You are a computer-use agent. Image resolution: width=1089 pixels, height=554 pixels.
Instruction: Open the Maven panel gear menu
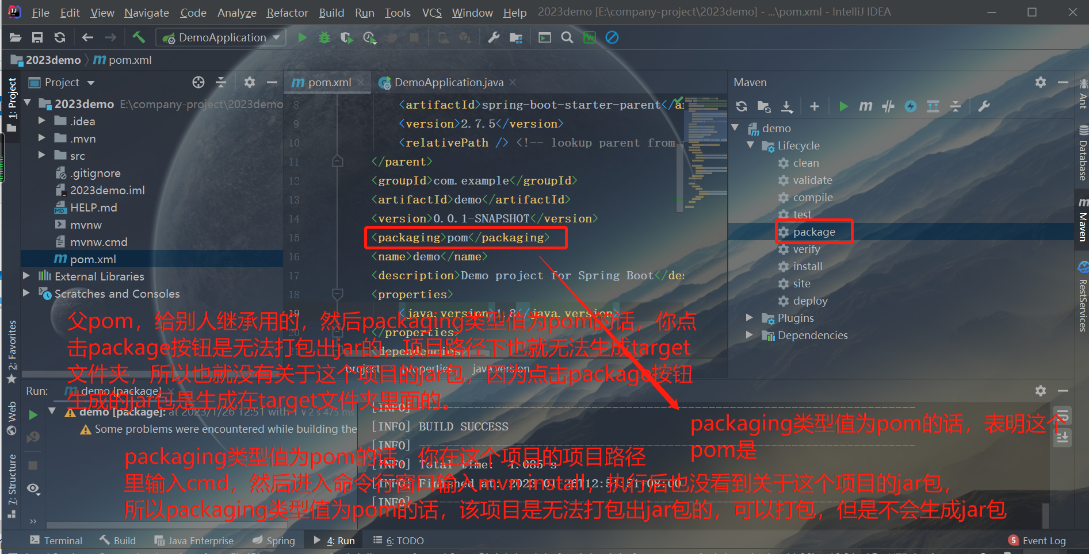pyautogui.click(x=1041, y=83)
